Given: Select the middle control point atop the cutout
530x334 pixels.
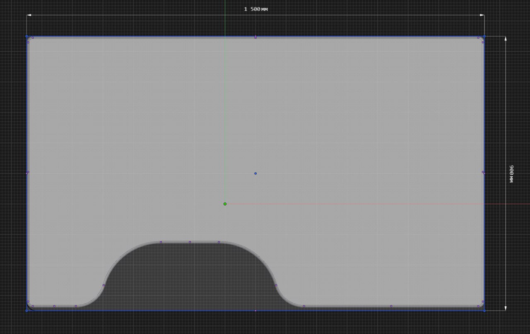Looking at the screenshot, I should [190, 242].
